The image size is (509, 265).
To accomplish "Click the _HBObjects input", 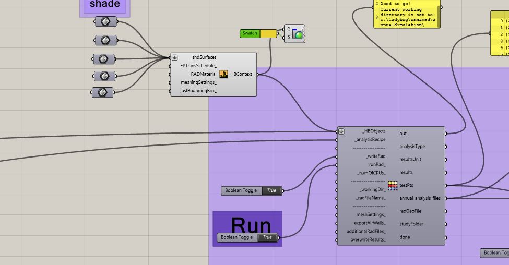I will tap(374, 131).
